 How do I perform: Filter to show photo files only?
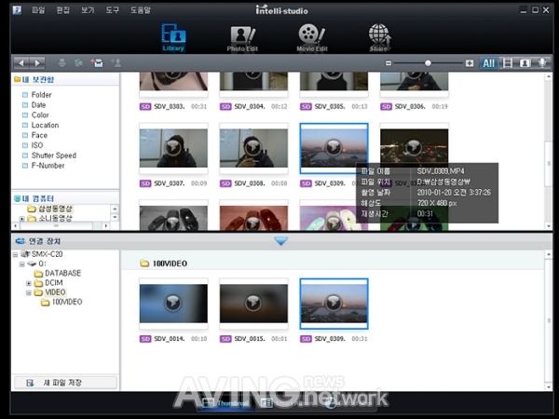(525, 63)
